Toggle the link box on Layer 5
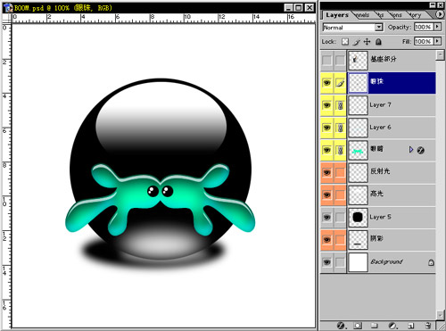The width and height of the screenshot is (446, 331). 340,218
